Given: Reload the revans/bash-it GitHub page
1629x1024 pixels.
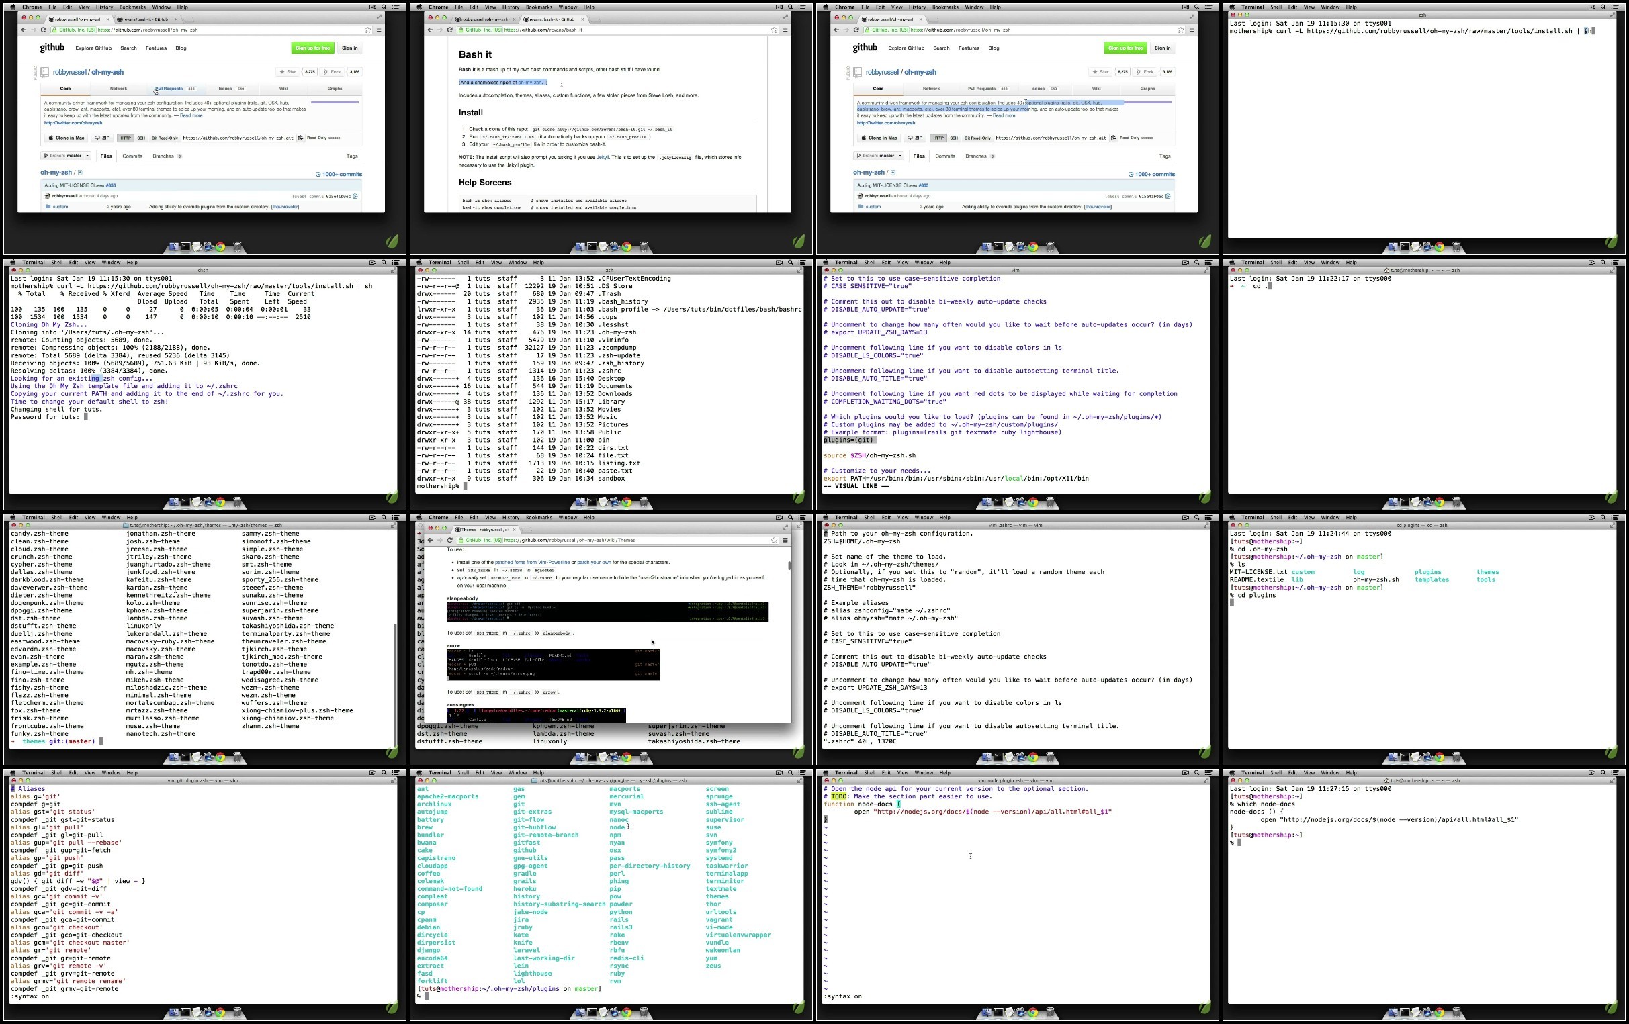Looking at the screenshot, I should (450, 30).
